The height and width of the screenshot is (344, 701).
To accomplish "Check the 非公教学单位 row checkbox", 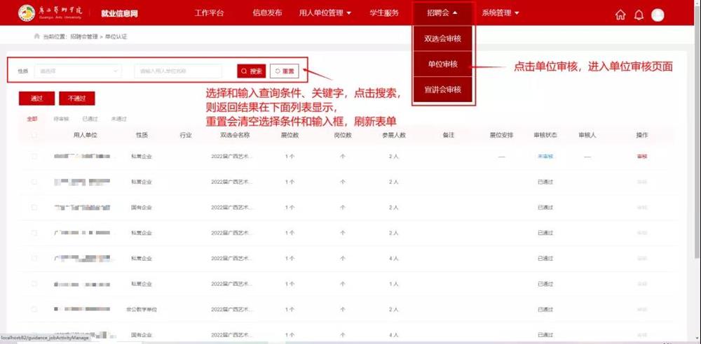I will (x=34, y=309).
